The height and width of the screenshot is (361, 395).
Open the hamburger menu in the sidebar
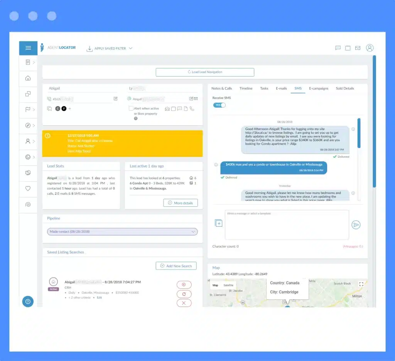[28, 48]
